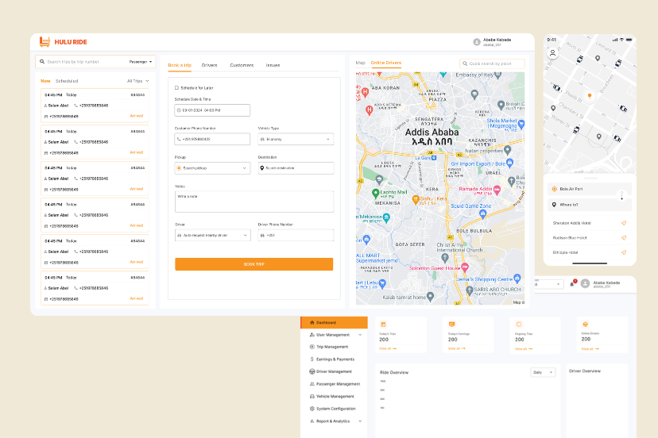Open the Abebe Kebede avatar in booking header
658x438 pixels.
(x=477, y=42)
